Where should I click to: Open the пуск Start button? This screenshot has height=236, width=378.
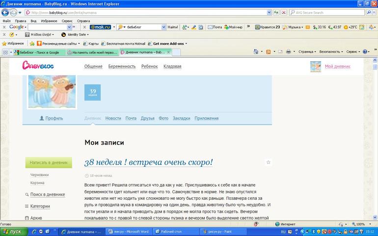point(14,232)
